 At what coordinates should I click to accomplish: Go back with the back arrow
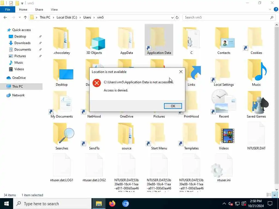pos(5,17)
